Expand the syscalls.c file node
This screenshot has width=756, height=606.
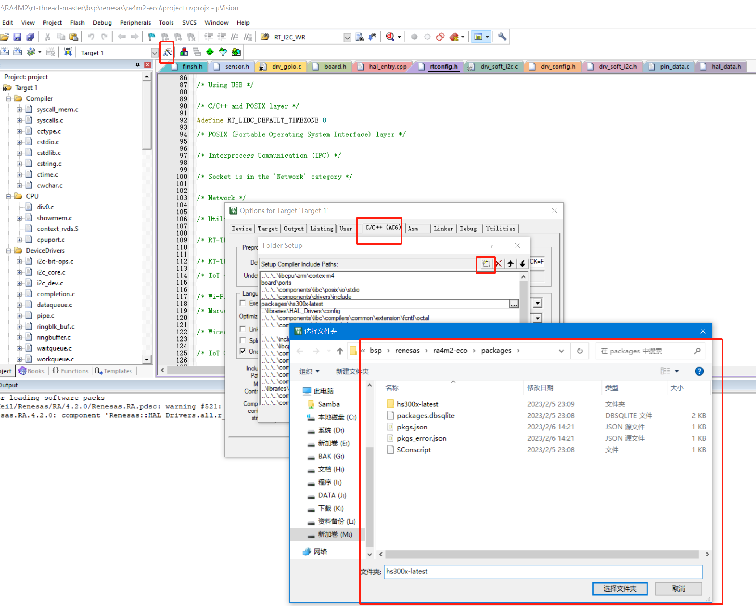coord(19,120)
